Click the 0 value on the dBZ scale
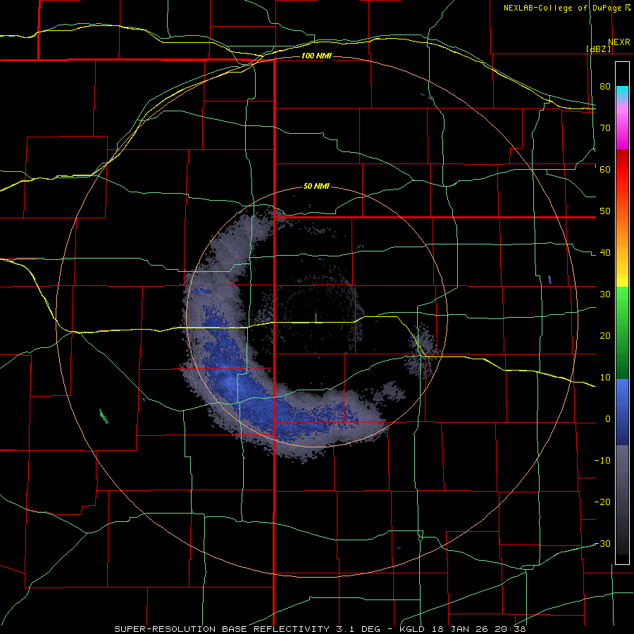 tap(608, 419)
